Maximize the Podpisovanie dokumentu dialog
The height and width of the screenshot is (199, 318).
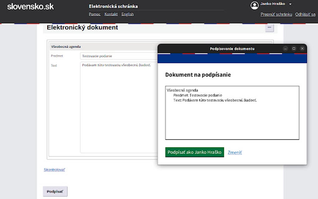(294, 49)
